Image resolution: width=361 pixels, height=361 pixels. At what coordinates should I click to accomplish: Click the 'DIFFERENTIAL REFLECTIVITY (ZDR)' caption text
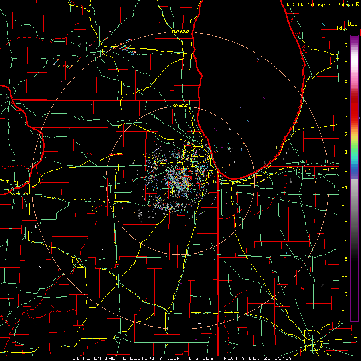pos(128,358)
